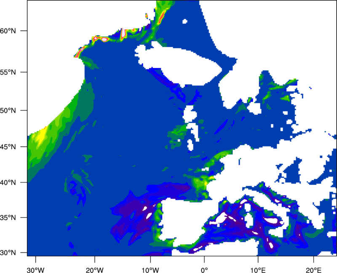Click the 10°E longitude axis label
The height and width of the screenshot is (273, 337).
pyautogui.click(x=258, y=270)
